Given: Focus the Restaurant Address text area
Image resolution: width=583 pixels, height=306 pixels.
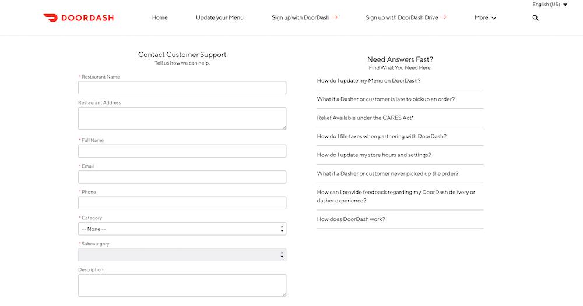Looking at the screenshot, I should (182, 118).
